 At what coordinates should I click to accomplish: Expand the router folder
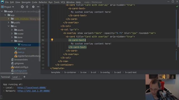coord(12,34)
